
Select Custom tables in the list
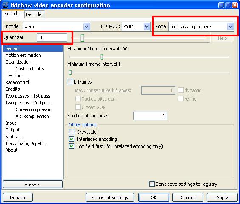pyautogui.click(x=30, y=69)
